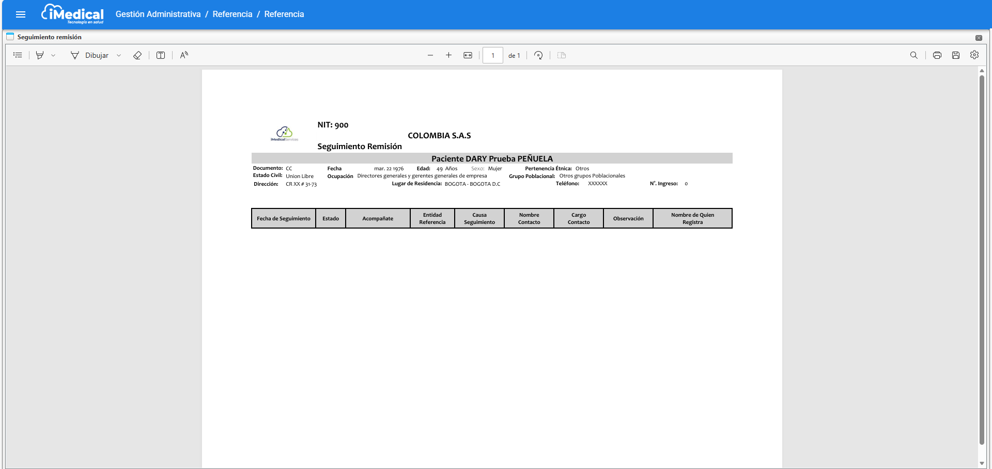Expand the highlight tool options dropdown
992x469 pixels.
pos(53,55)
